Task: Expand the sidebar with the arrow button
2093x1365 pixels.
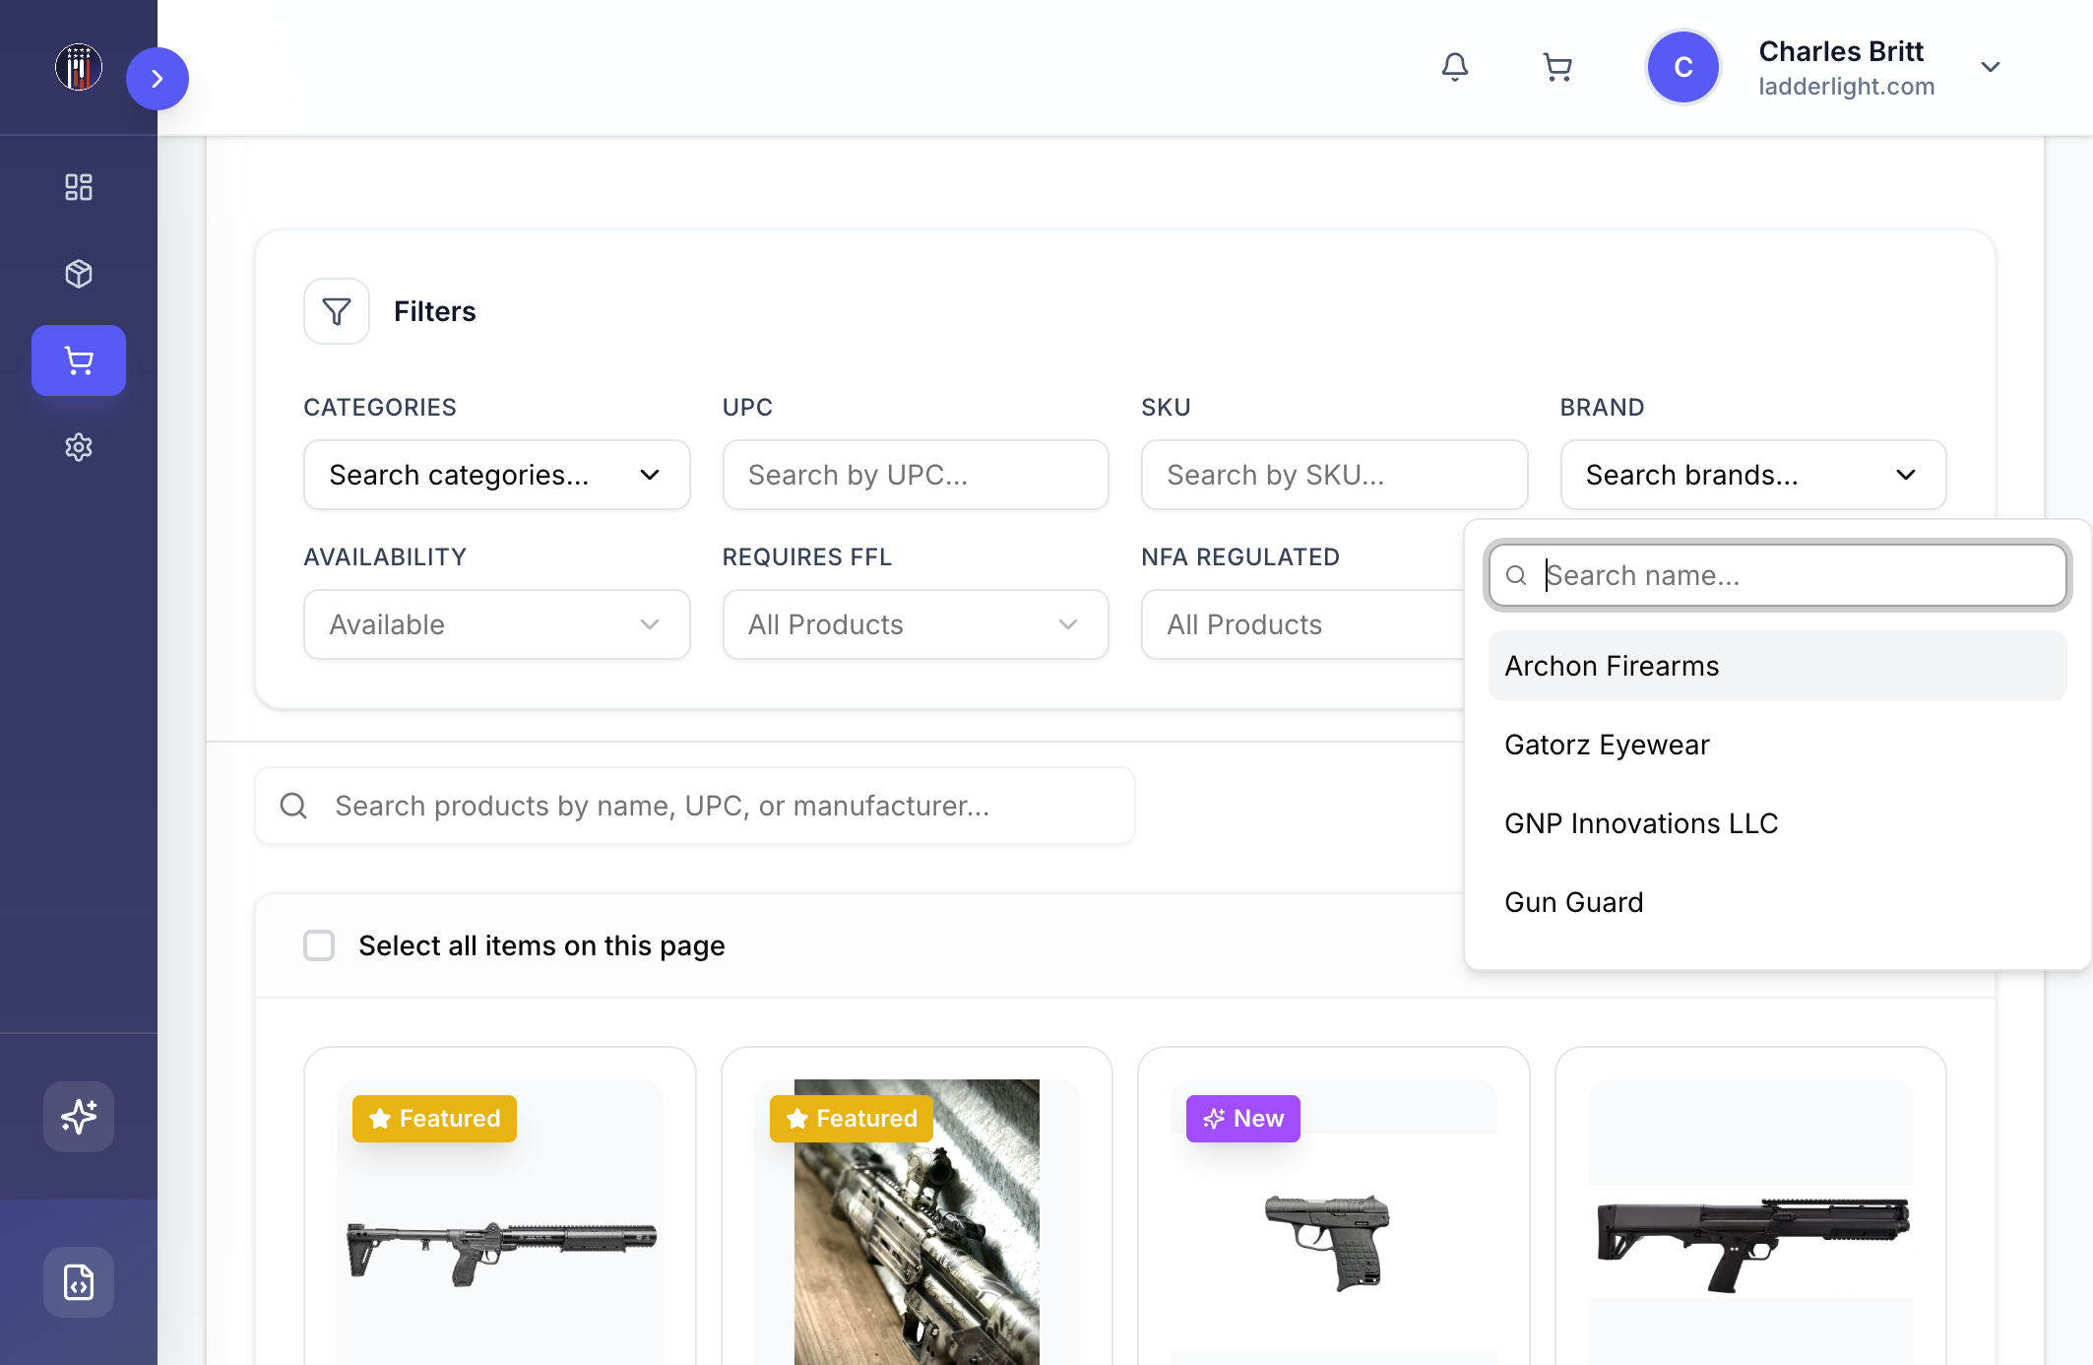Action: [x=158, y=79]
